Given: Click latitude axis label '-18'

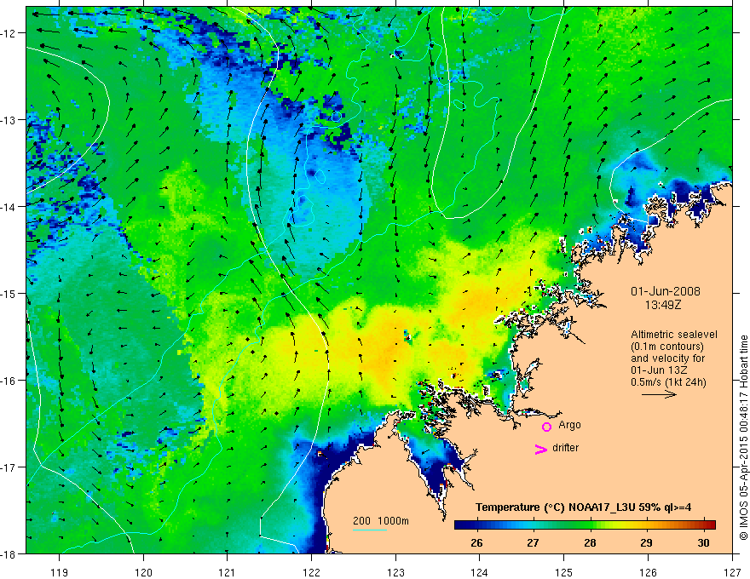Looking at the screenshot, I should click(10, 554).
